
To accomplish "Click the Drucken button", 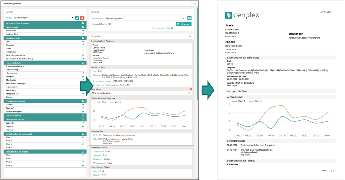I will 184,24.
